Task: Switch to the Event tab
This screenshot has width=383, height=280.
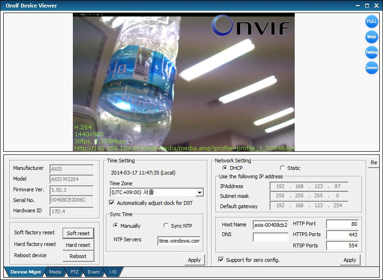Action: tap(93, 272)
